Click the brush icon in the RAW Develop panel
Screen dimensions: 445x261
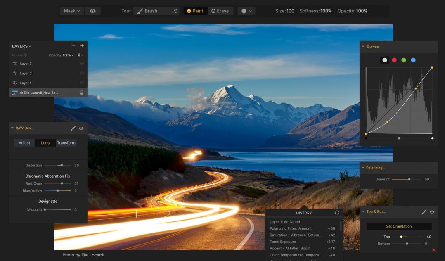click(x=73, y=128)
